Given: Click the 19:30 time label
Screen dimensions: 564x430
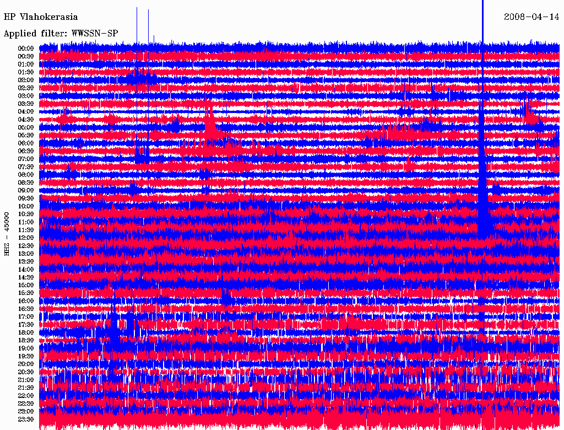Looking at the screenshot, I should coord(26,357).
